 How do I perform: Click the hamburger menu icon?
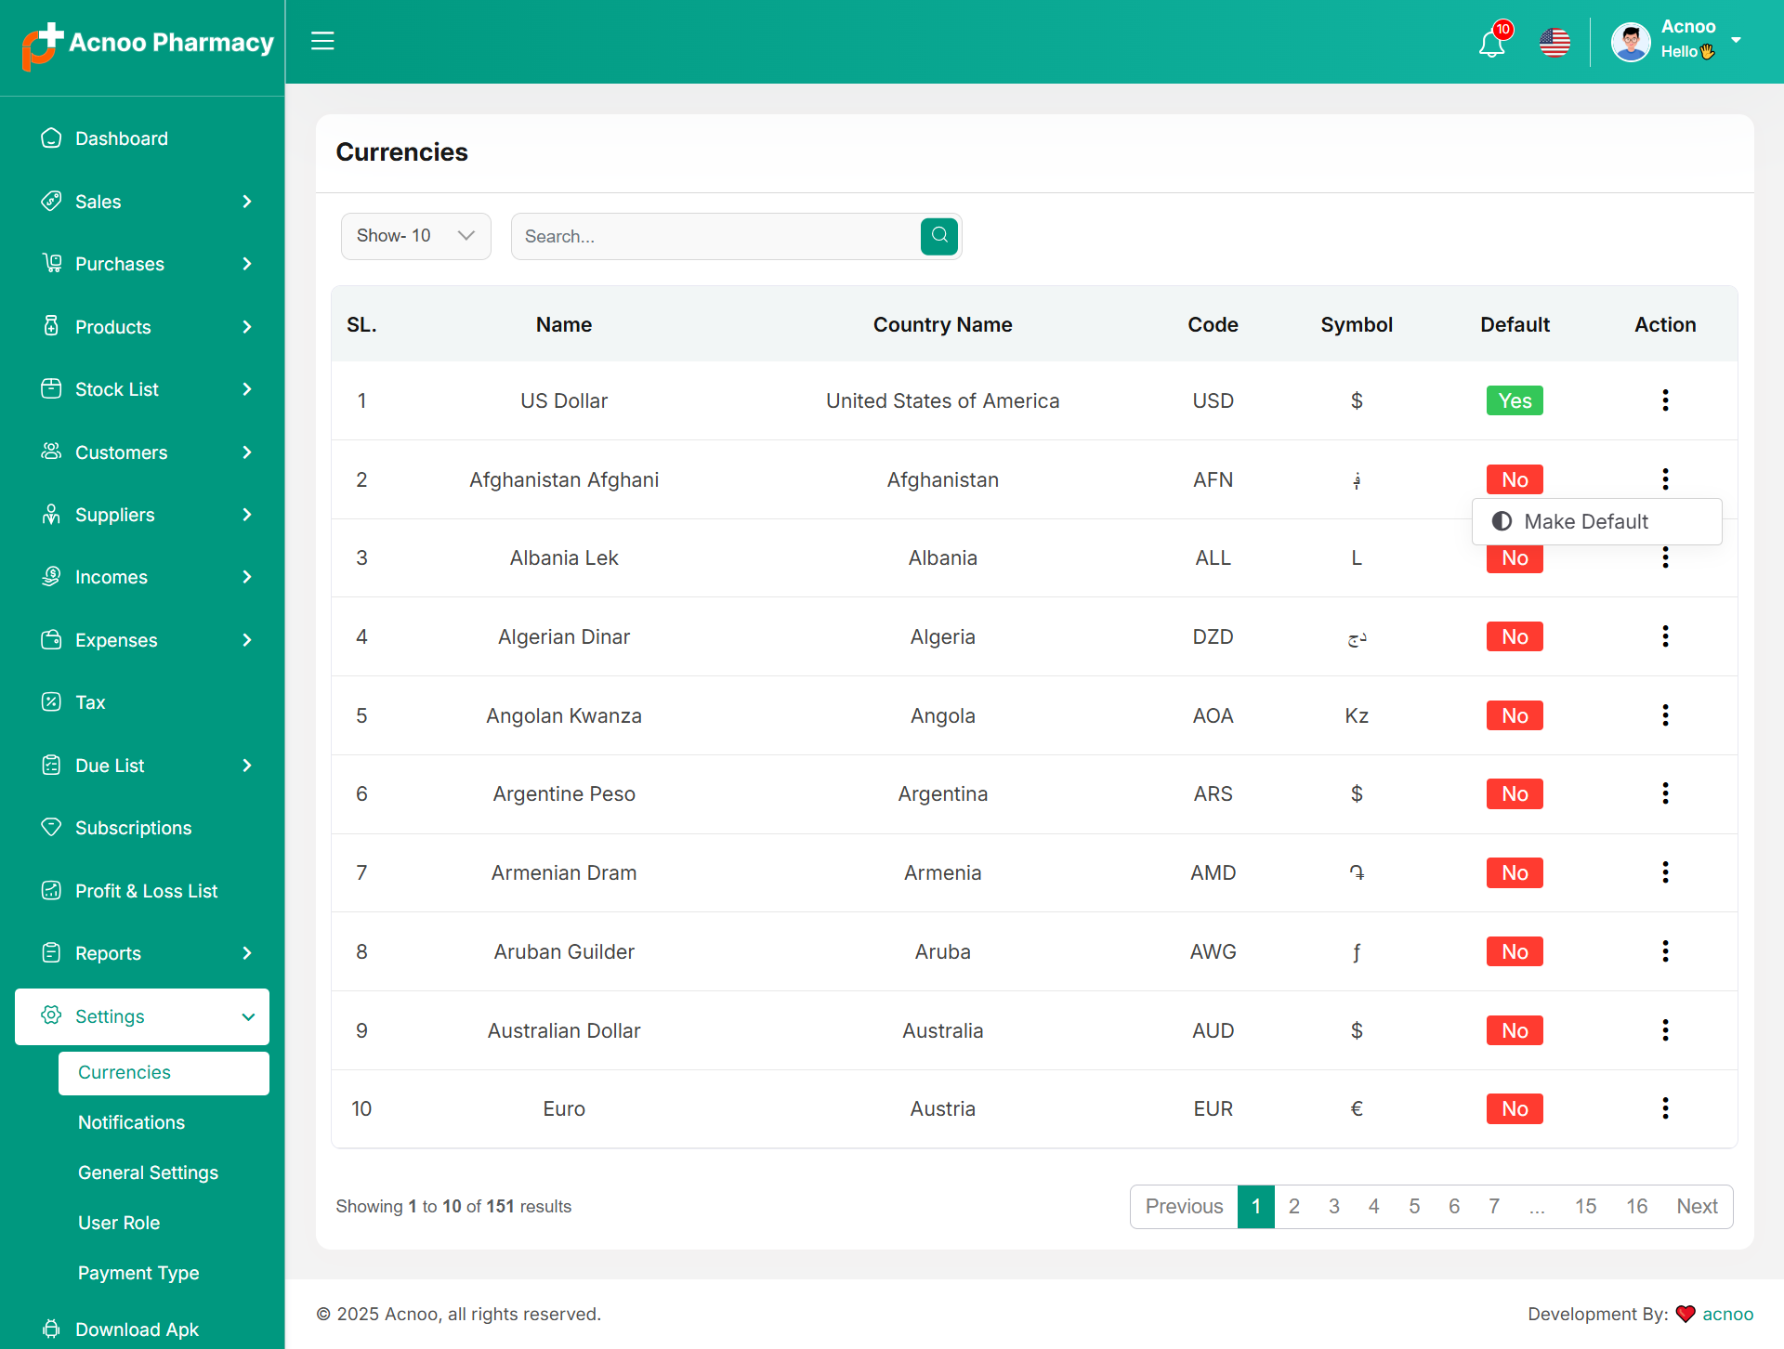click(x=322, y=41)
